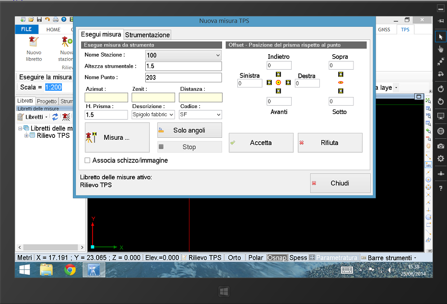Click the Windows Start button
The width and height of the screenshot is (447, 304).
(x=24, y=270)
